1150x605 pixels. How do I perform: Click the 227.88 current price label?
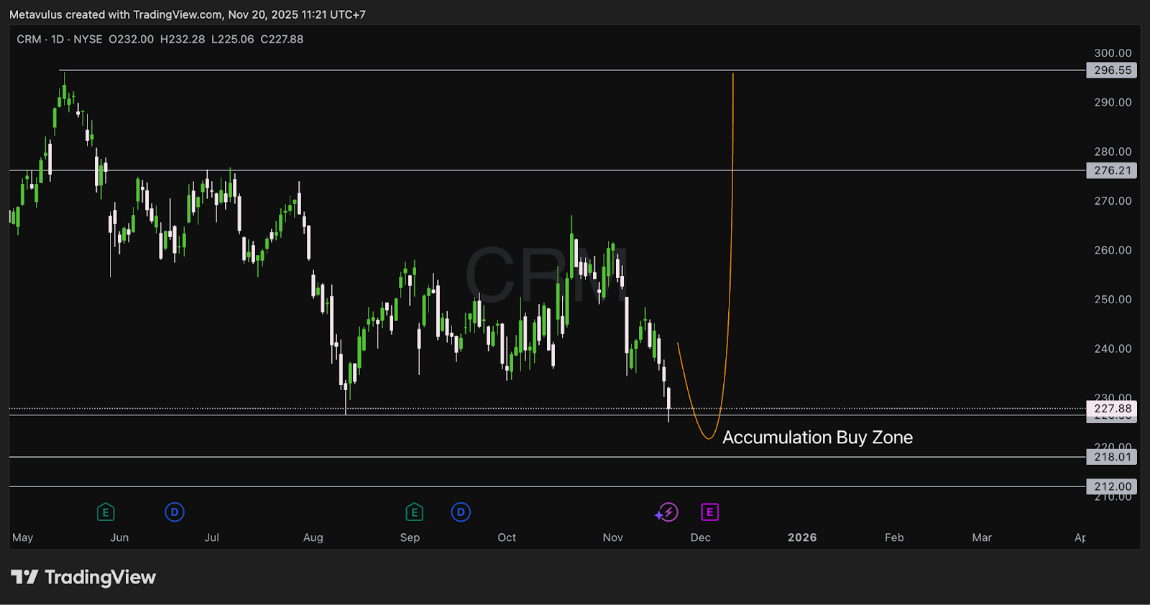pos(1112,409)
